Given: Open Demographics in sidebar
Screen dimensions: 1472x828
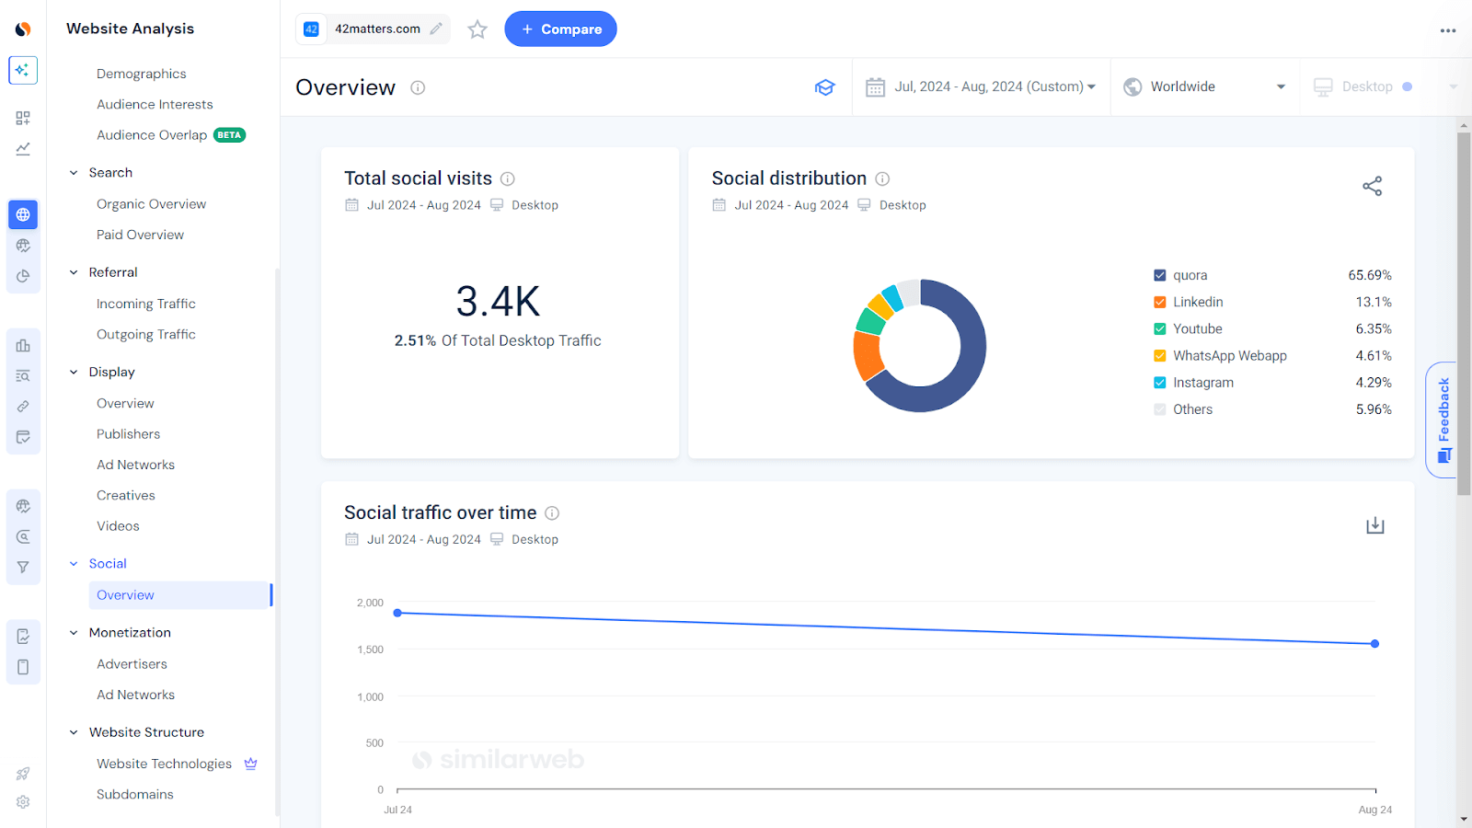Looking at the screenshot, I should pos(142,74).
